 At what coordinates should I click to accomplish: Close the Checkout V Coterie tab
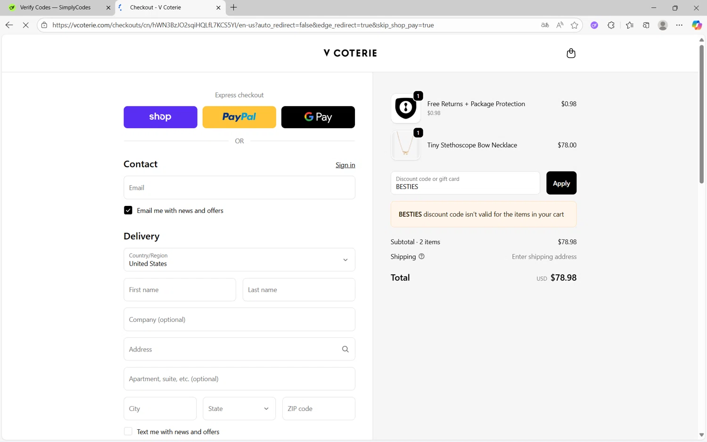pos(218,8)
